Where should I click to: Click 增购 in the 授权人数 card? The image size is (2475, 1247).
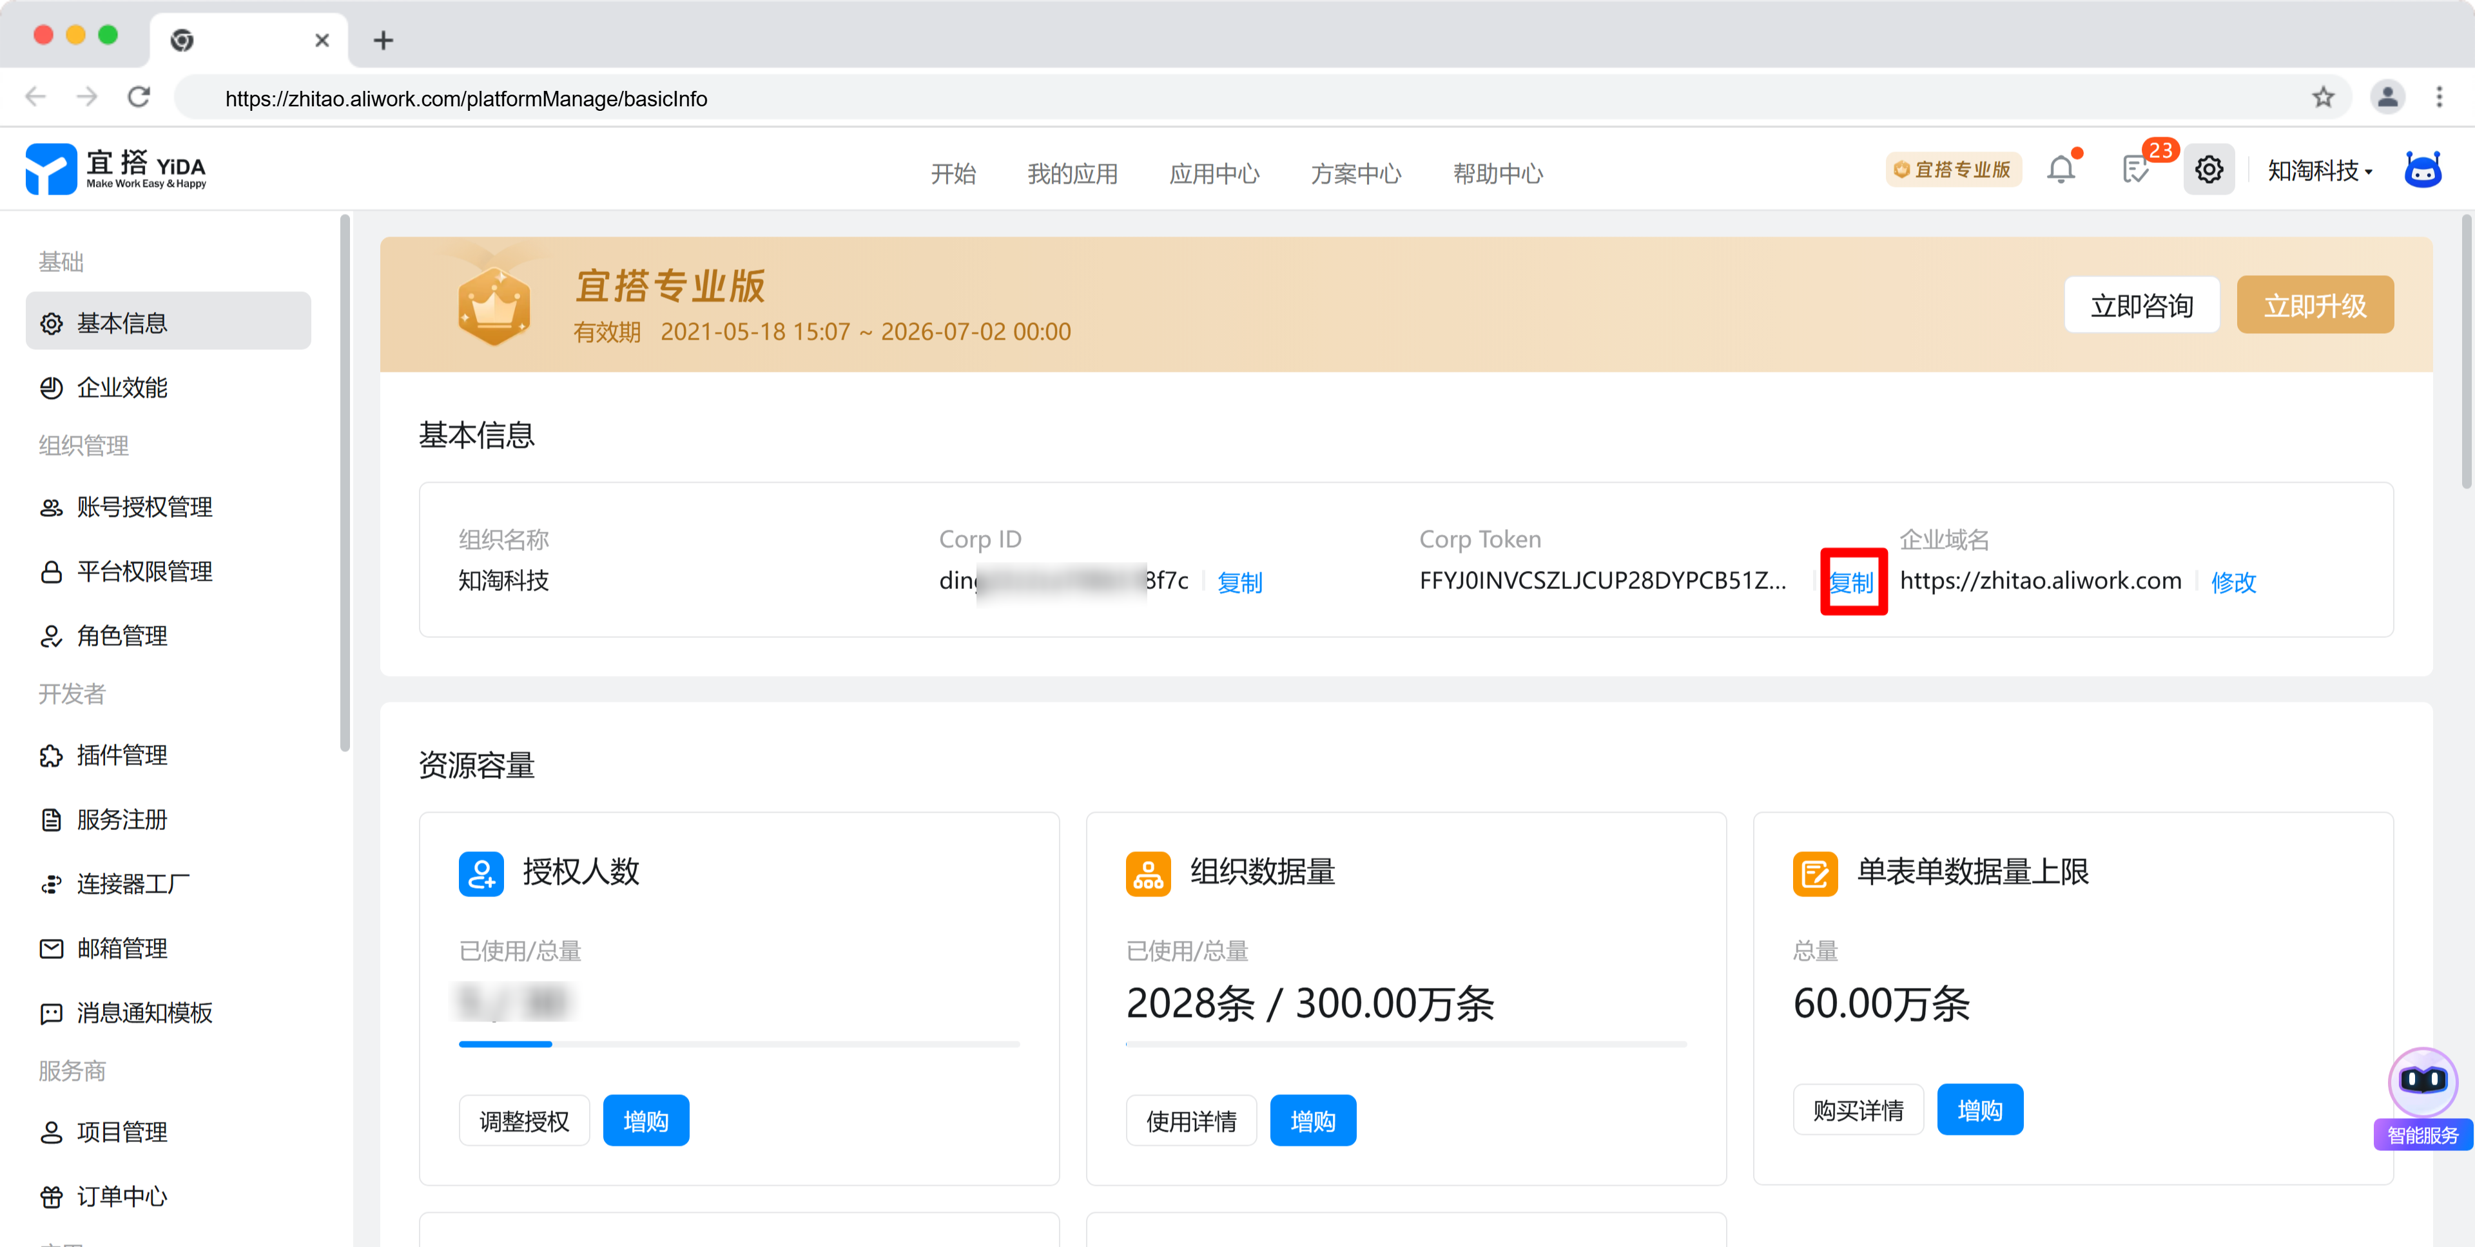[x=646, y=1120]
